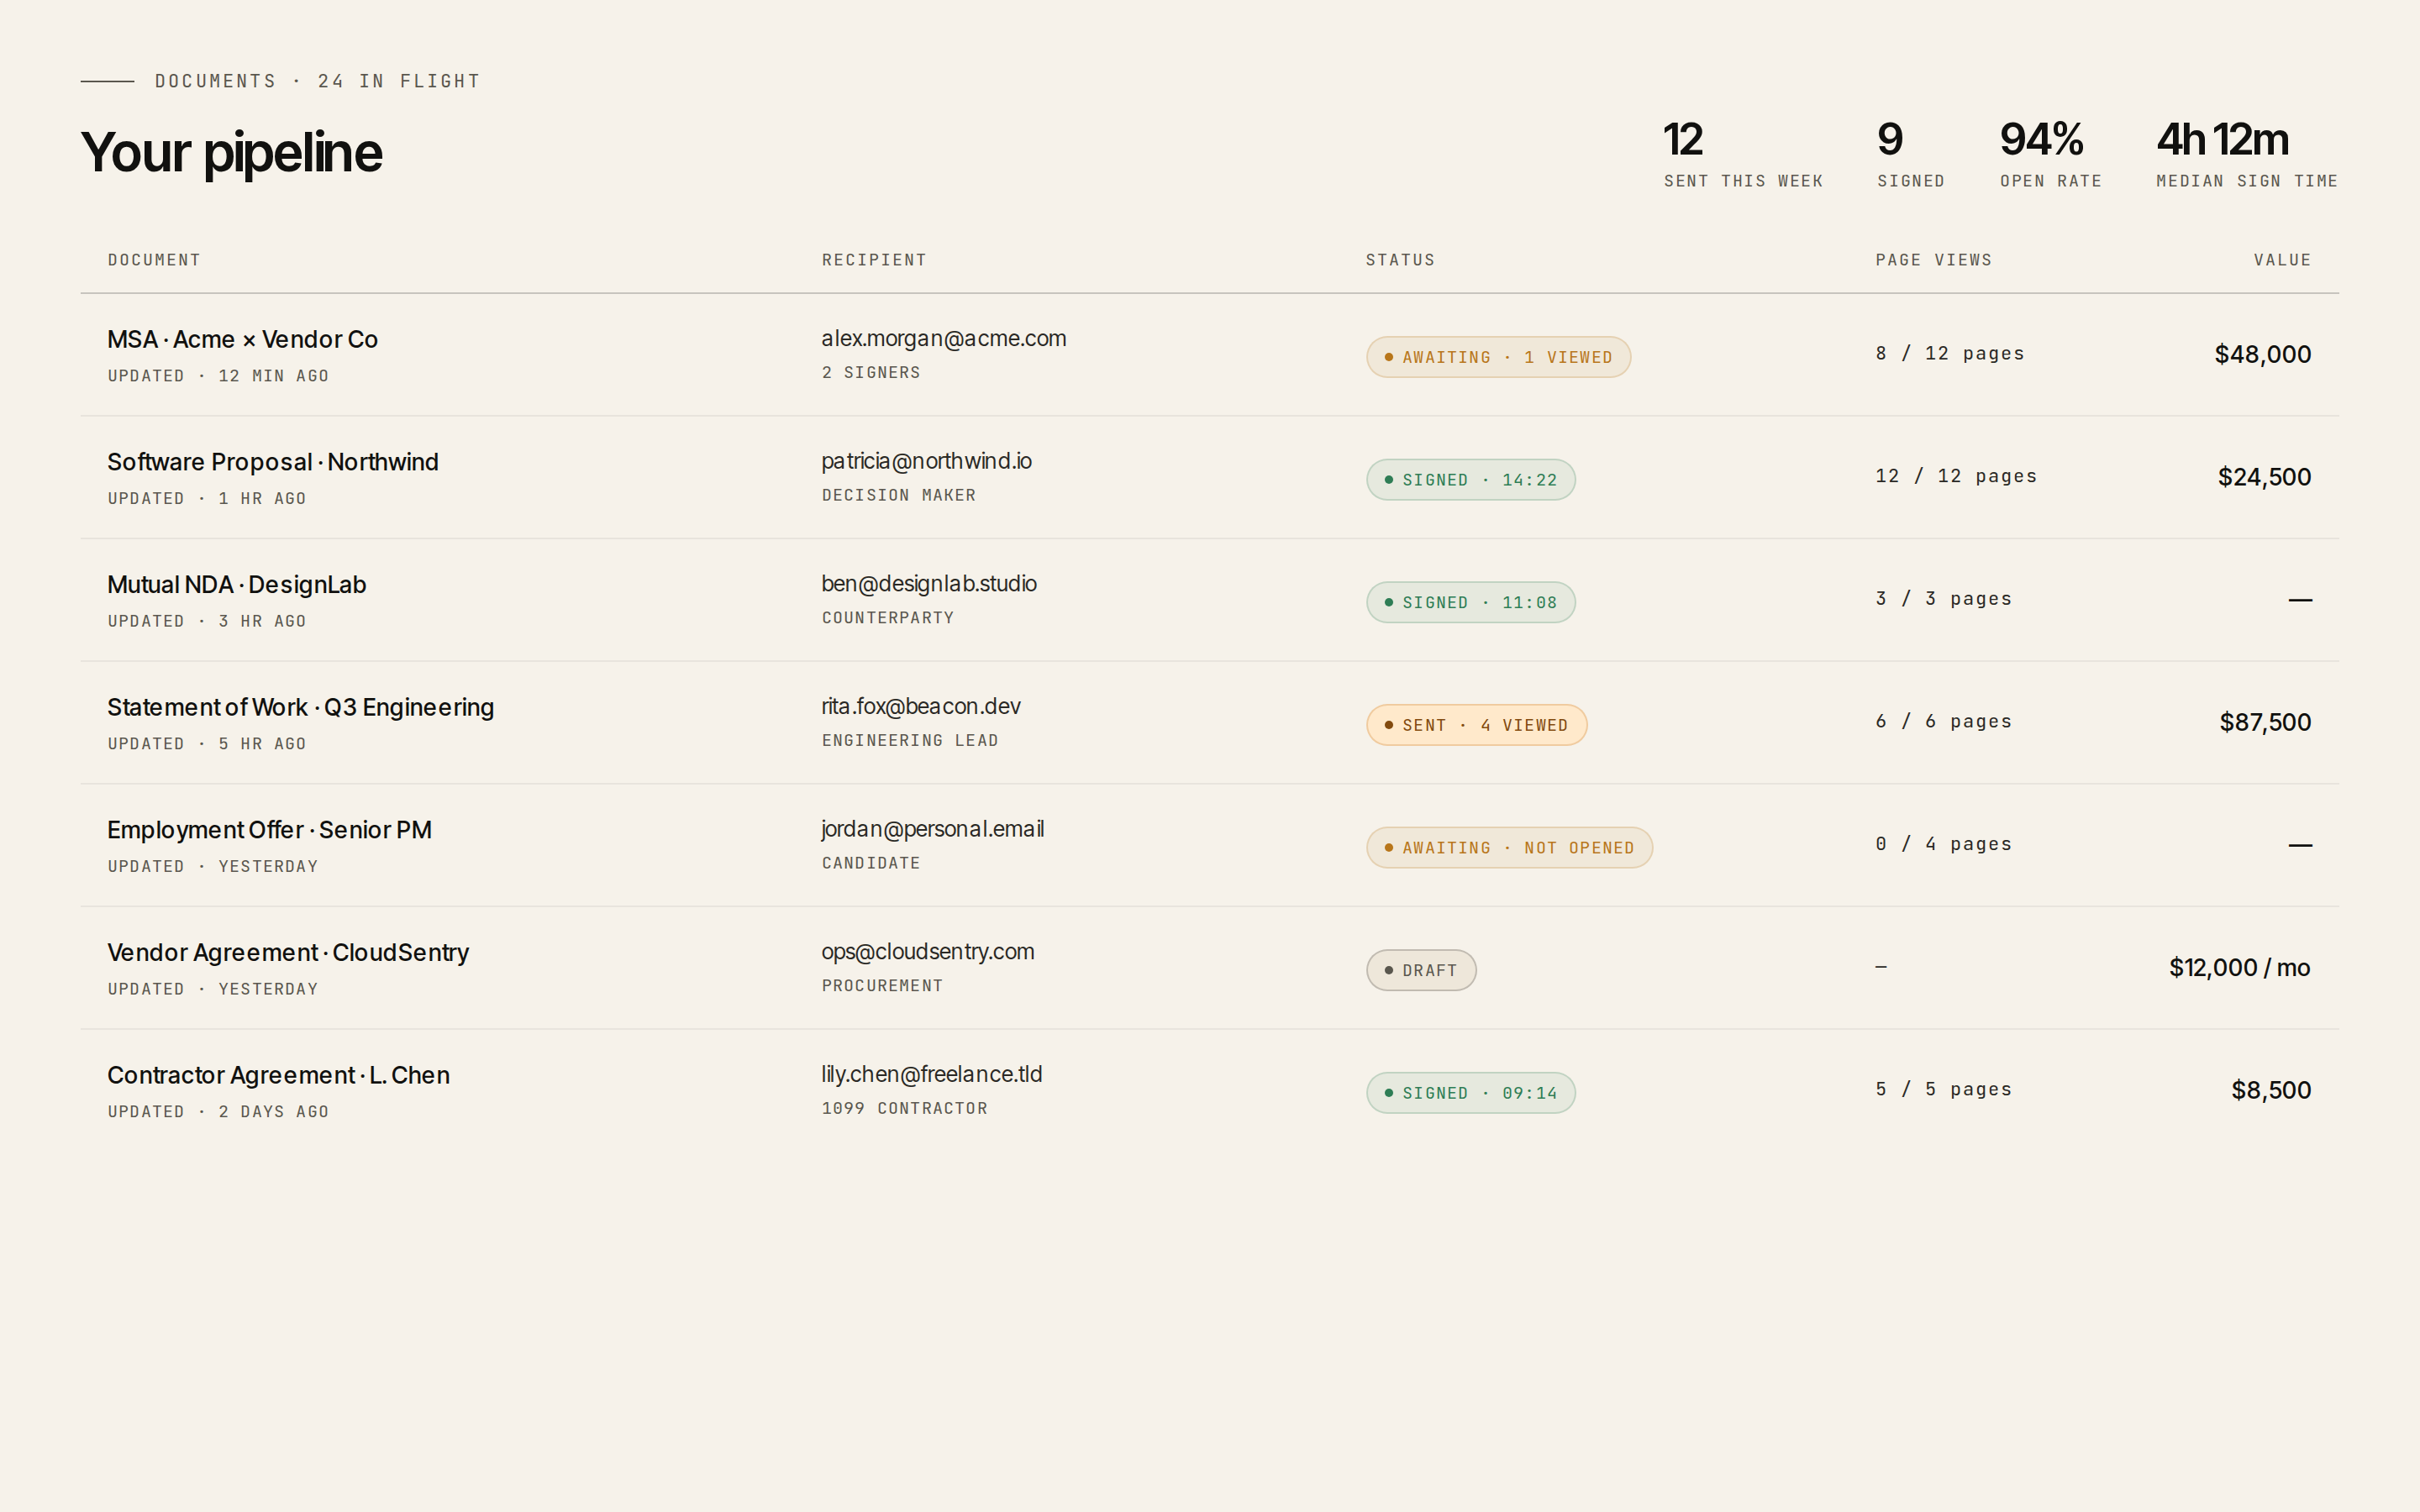The width and height of the screenshot is (2420, 1512).
Task: Click the Signed · 09:14 status badge
Action: tap(1470, 1093)
